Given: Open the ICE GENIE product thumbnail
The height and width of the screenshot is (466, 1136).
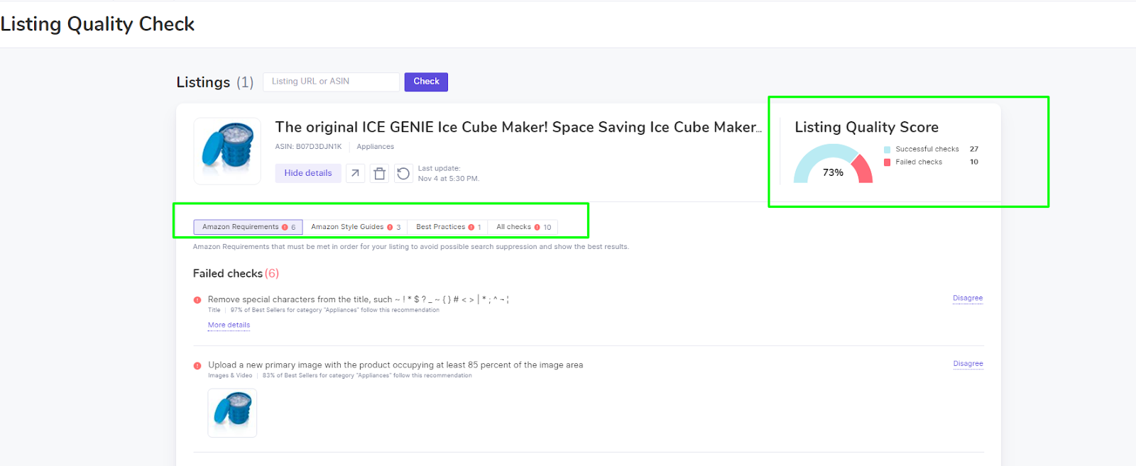Looking at the screenshot, I should (x=227, y=151).
